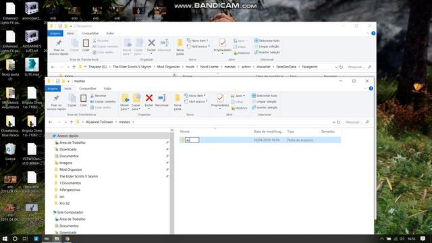Open The Elder Scrolls V Skyrim in navigation pane

pyautogui.click(x=78, y=176)
